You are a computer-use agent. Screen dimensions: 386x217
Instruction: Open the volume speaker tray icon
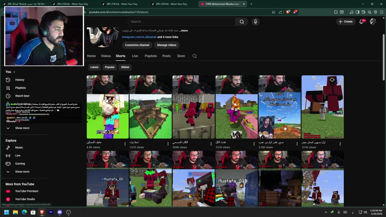click(x=365, y=212)
